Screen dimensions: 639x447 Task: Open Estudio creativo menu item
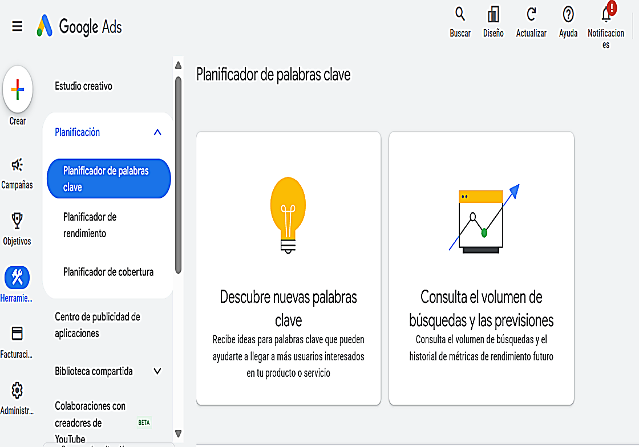83,86
